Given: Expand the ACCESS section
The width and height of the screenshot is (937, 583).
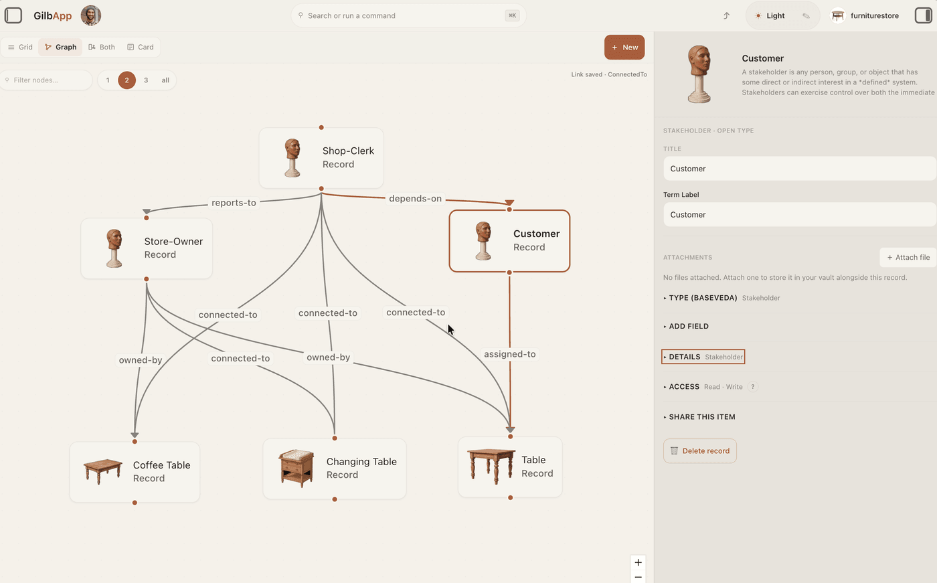Looking at the screenshot, I should point(703,387).
